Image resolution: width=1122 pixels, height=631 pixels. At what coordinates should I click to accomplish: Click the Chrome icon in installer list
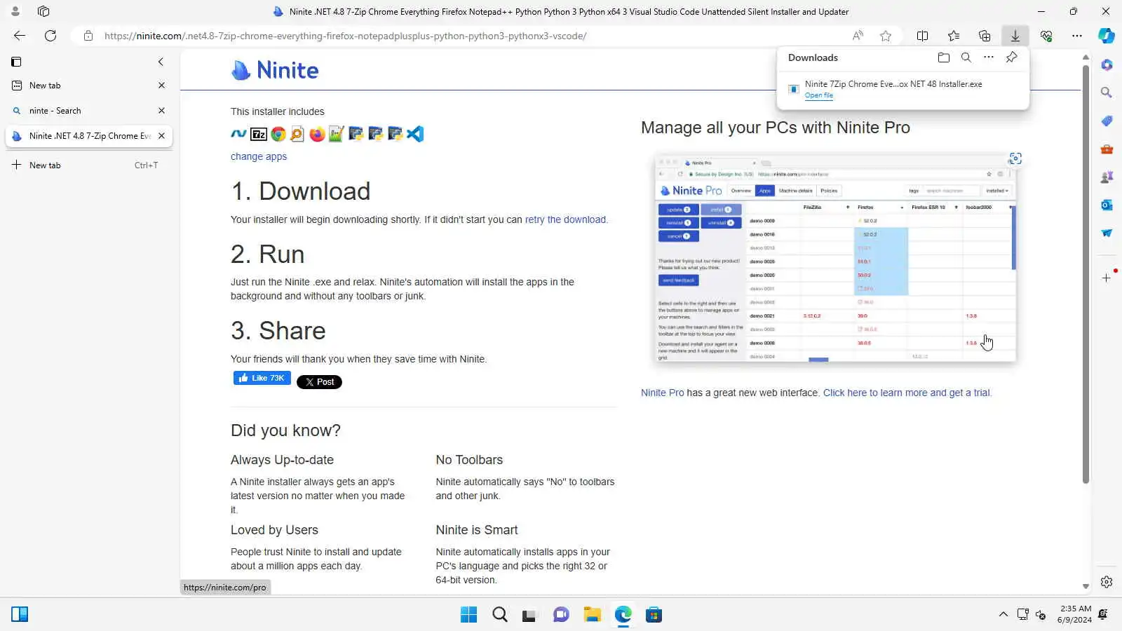tap(278, 134)
